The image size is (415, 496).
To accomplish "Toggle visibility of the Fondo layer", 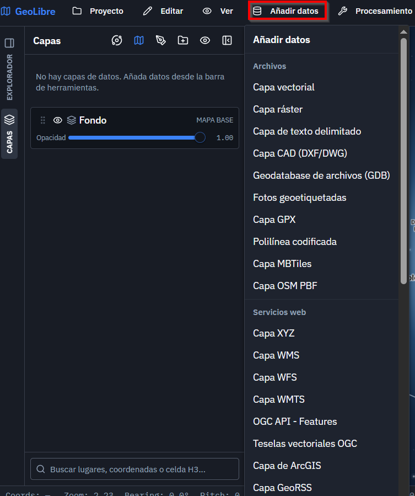I will 57,120.
